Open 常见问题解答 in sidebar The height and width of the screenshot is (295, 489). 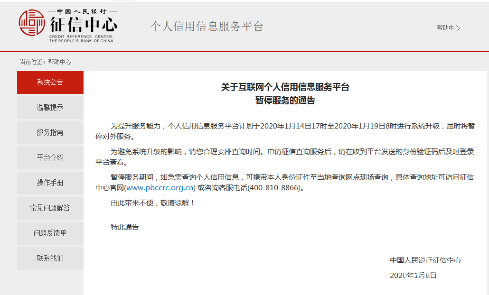[50, 208]
